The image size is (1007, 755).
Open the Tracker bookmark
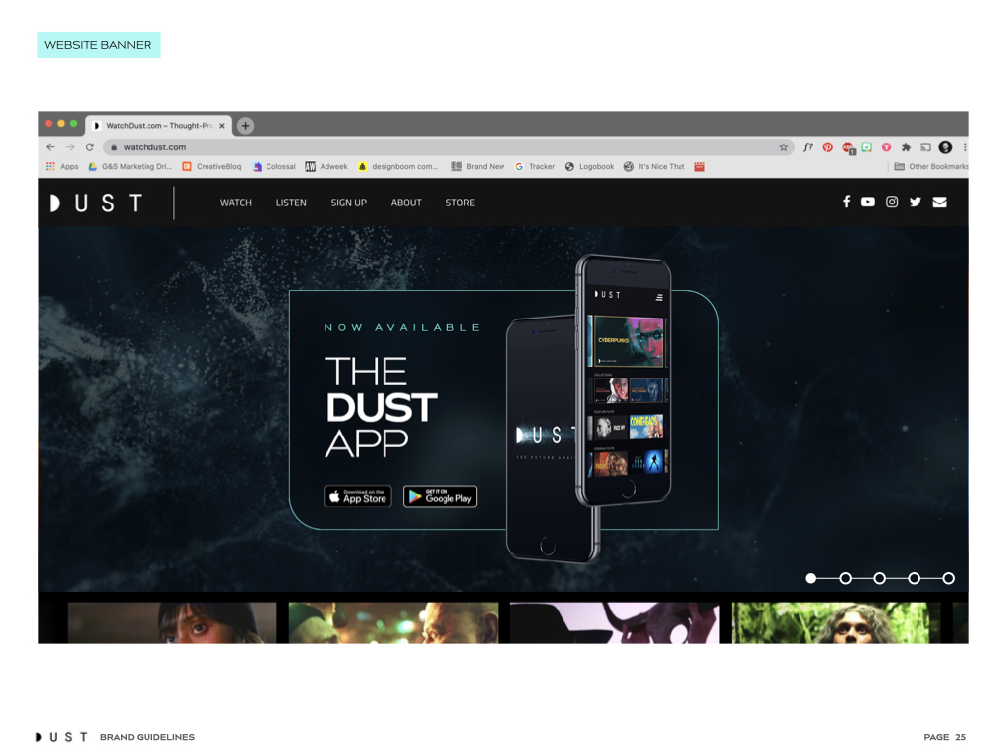(535, 166)
